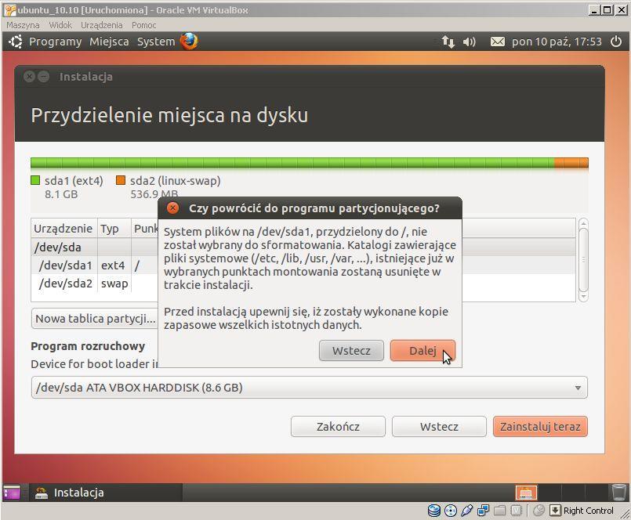Click the show desktop icon in bottom panel
Image resolution: width=631 pixels, height=520 pixels.
(12, 493)
